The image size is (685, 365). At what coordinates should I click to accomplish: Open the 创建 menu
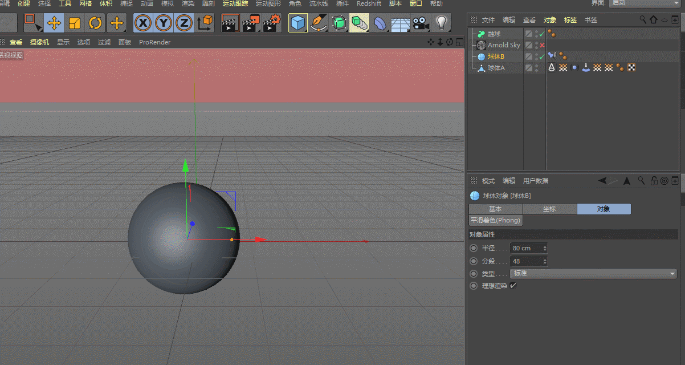[x=23, y=3]
